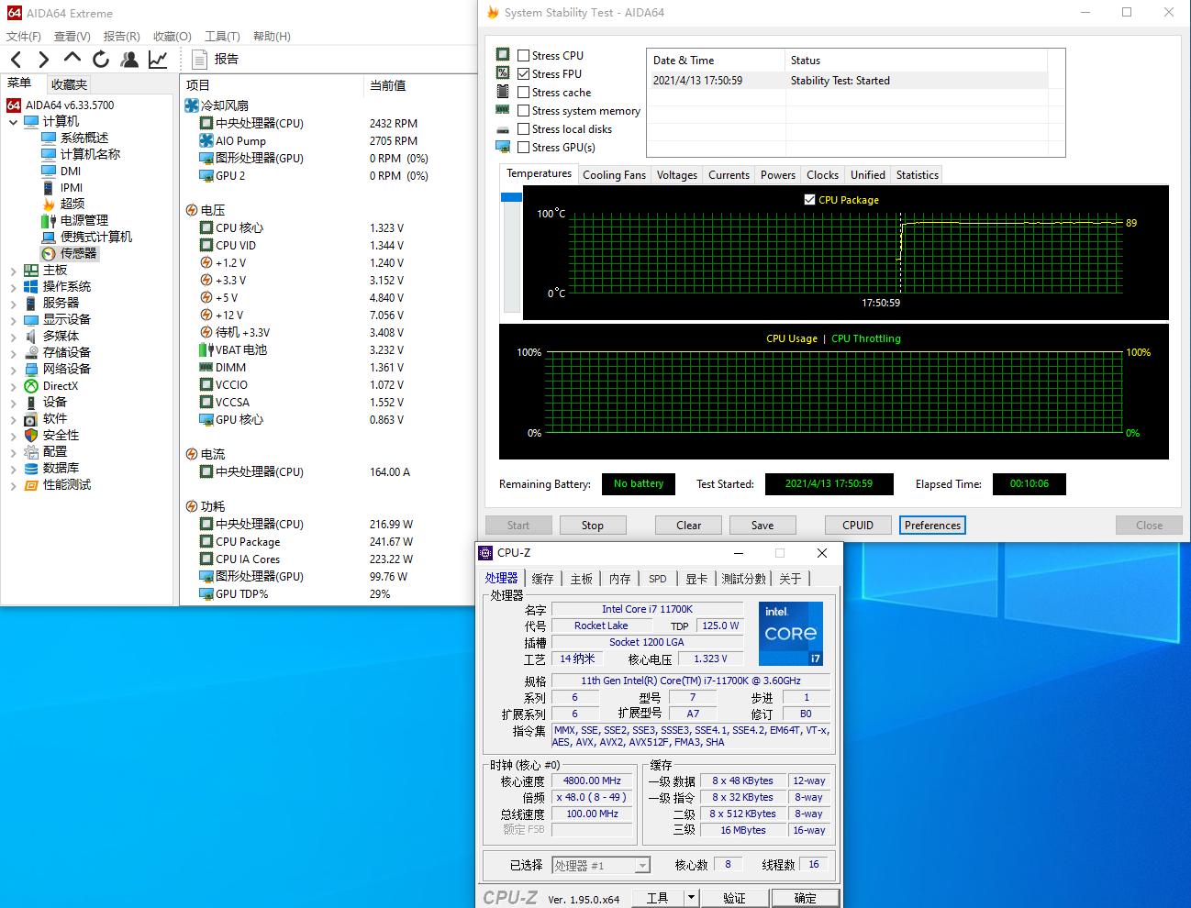Viewport: 1191px width, 908px height.
Task: Open the 处理器 #1 selection dropdown
Action: point(642,866)
